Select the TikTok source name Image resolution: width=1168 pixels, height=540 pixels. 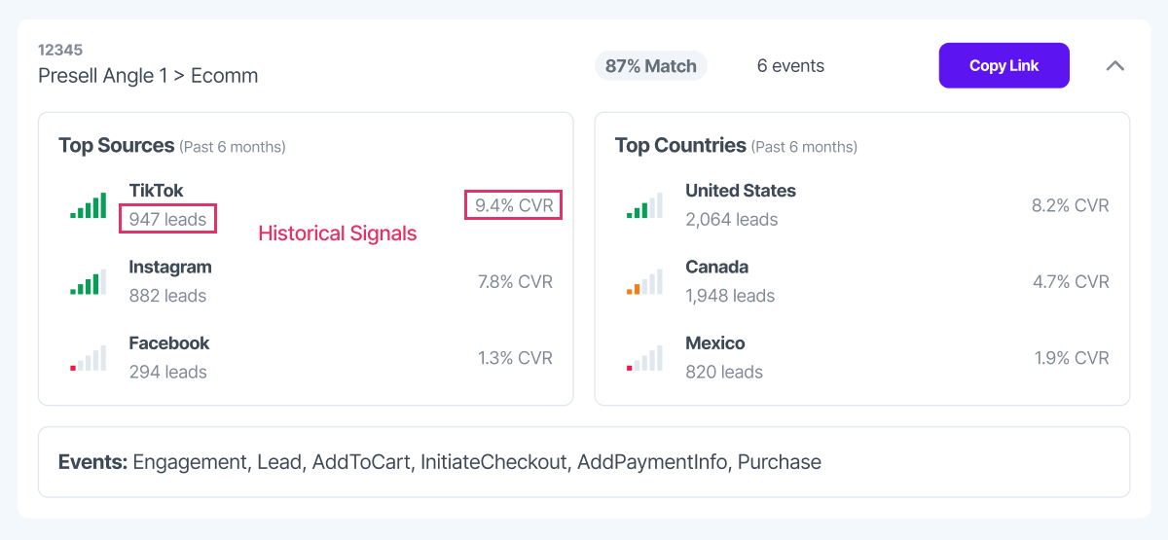pyautogui.click(x=156, y=191)
